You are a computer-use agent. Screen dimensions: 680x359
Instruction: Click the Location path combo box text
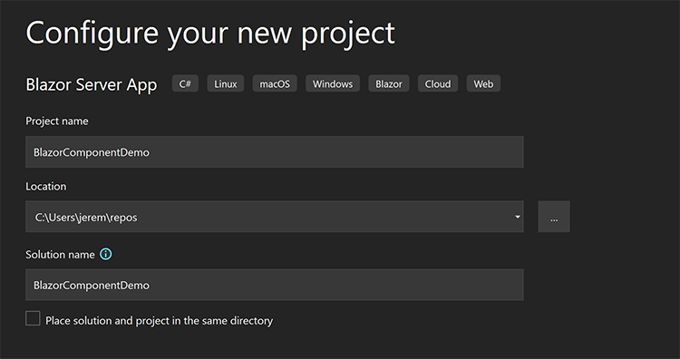(x=86, y=218)
